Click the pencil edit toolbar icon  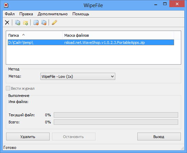54,22
